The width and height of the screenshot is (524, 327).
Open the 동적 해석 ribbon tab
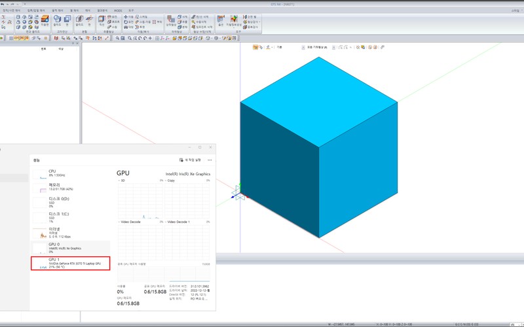click(58, 10)
